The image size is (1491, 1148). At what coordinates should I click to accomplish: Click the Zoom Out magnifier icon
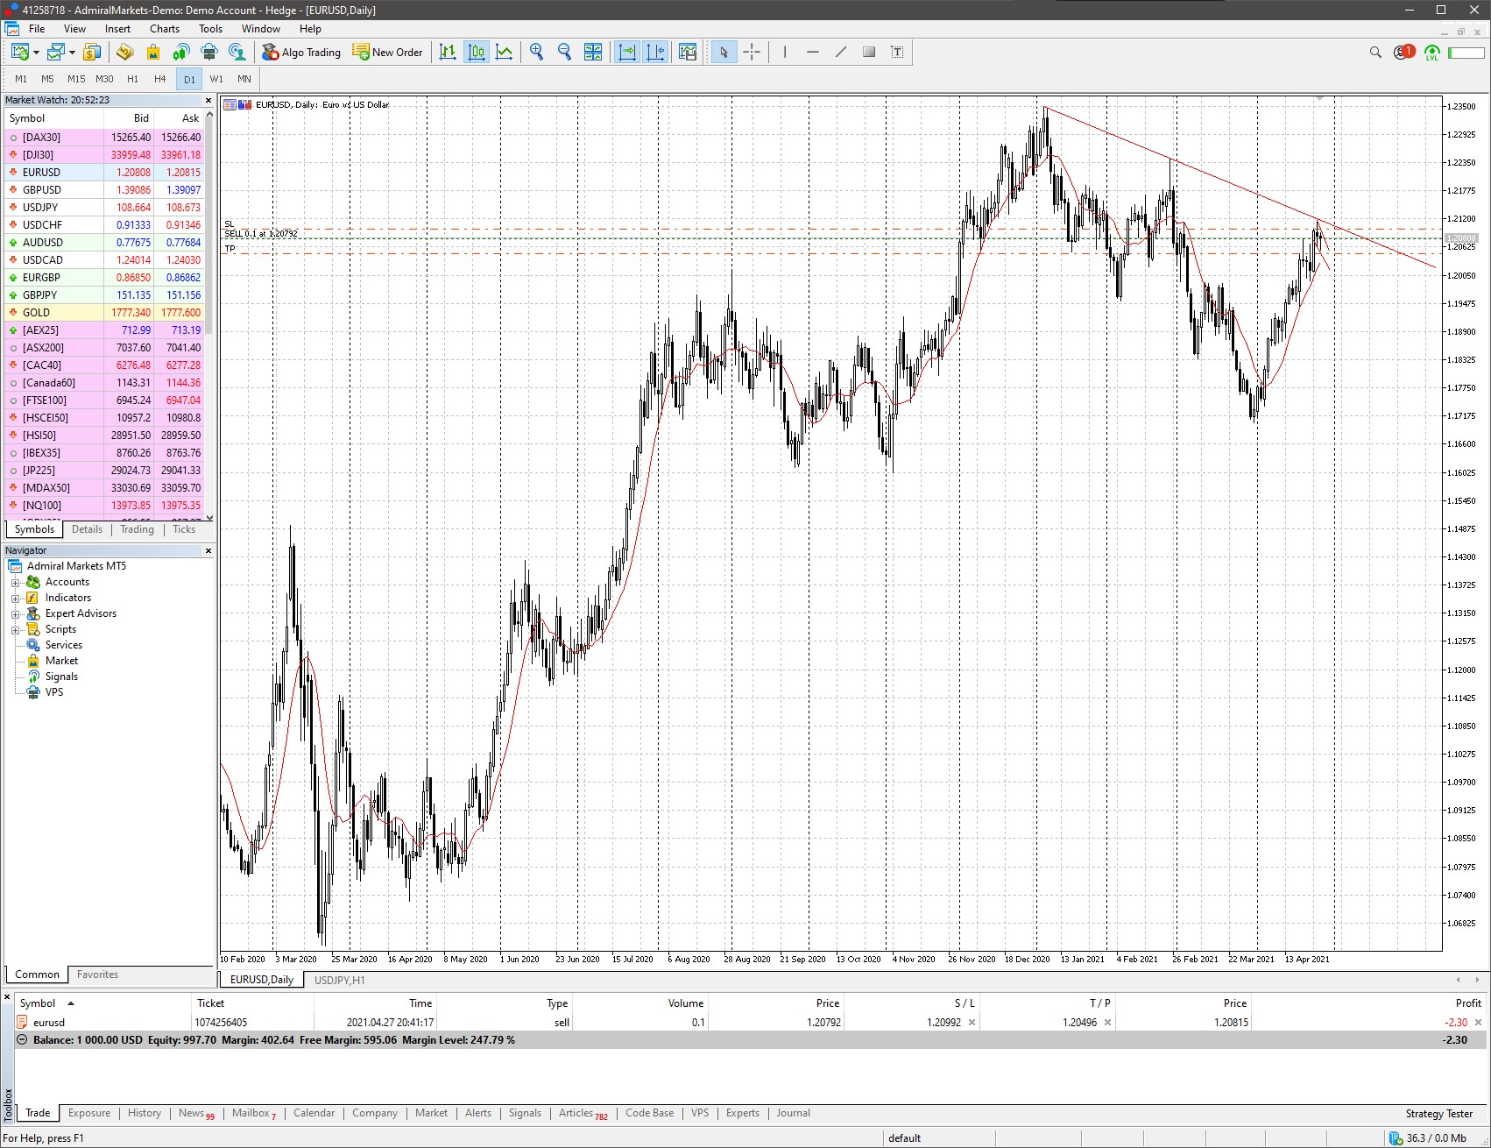coord(564,53)
